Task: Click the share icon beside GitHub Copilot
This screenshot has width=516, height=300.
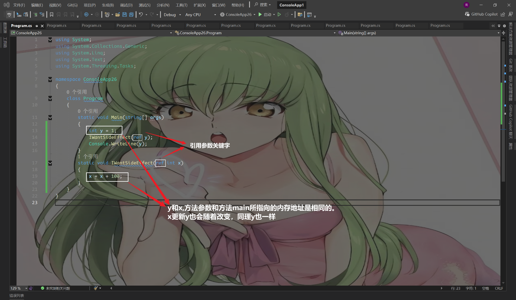Action: click(x=503, y=14)
